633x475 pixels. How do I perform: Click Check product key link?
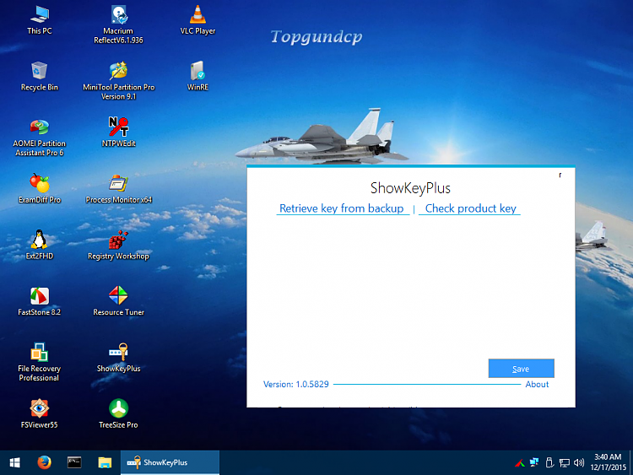click(x=470, y=208)
